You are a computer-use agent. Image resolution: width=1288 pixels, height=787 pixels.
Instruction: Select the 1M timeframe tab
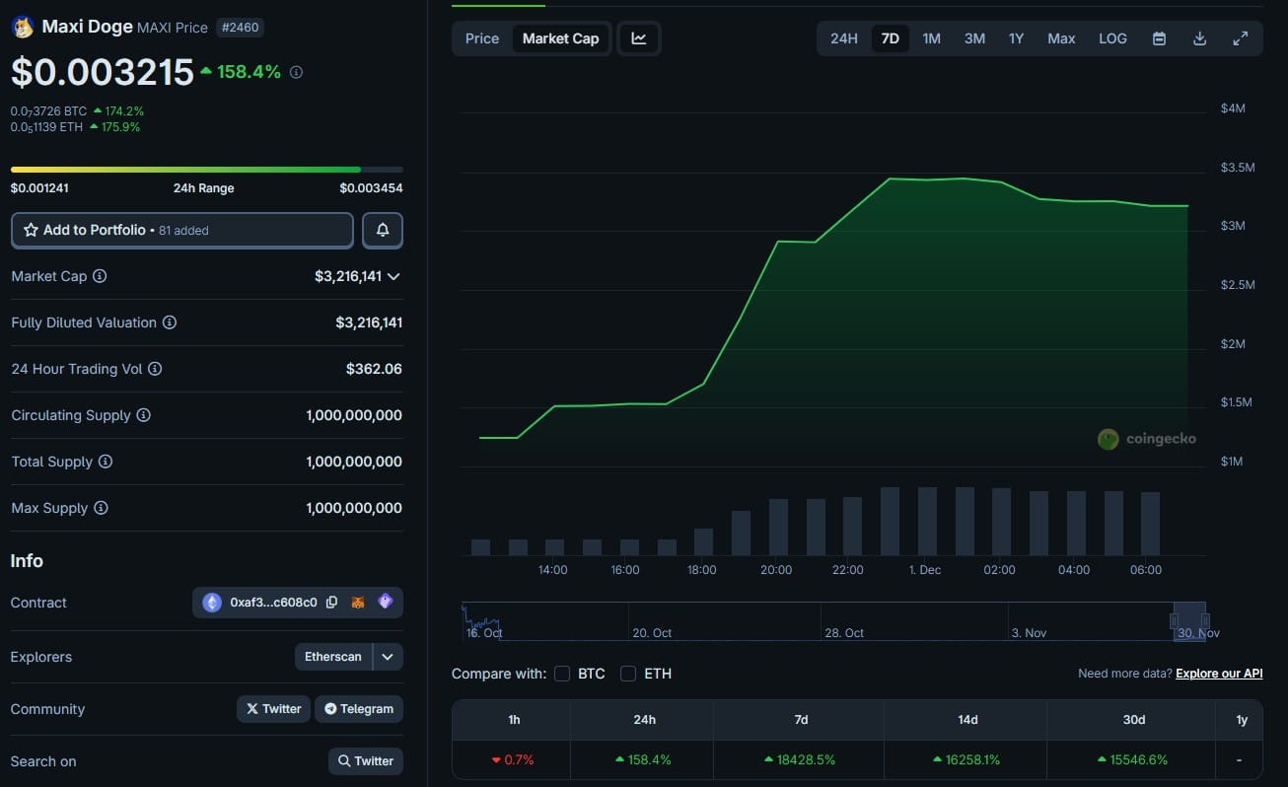(x=931, y=37)
